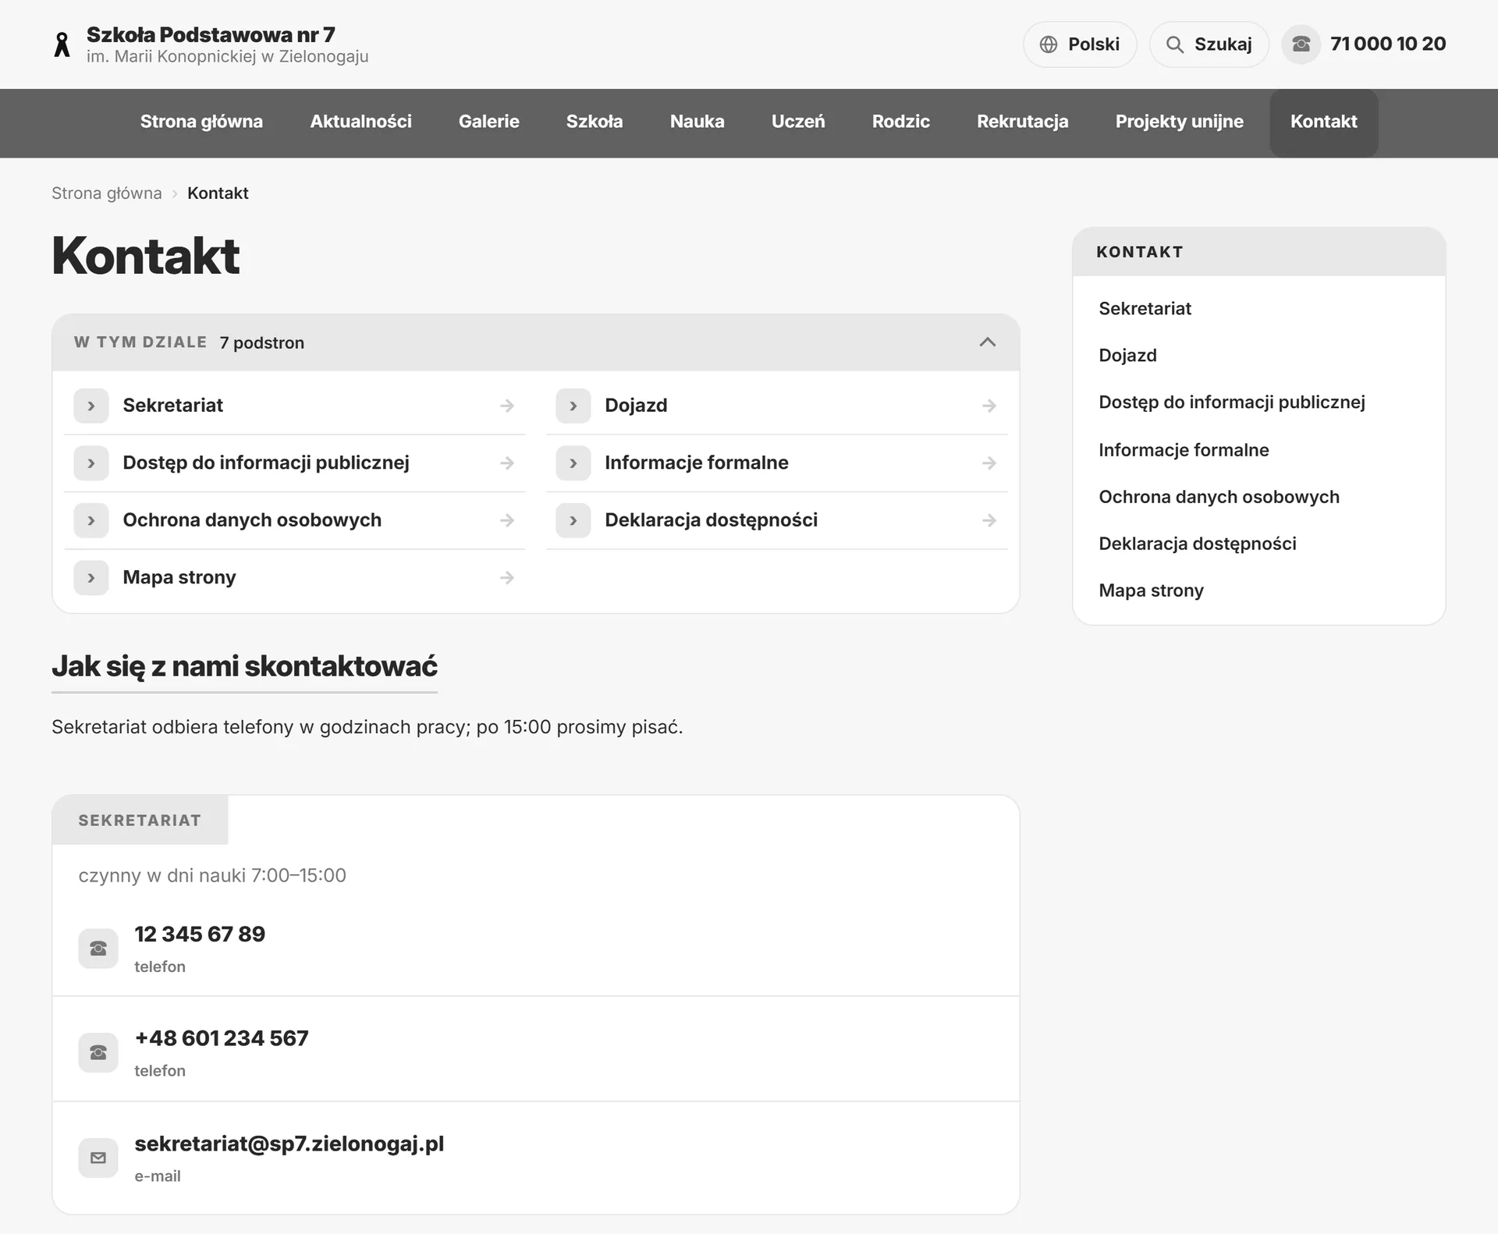This screenshot has height=1234, width=1498.
Task: Open the Polski language selector
Action: coord(1080,44)
